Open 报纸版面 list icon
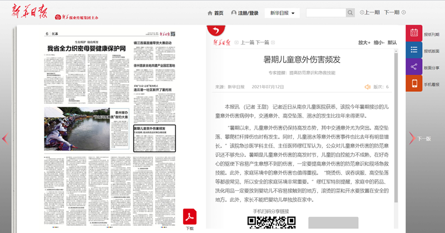The width and height of the screenshot is (445, 233). pyautogui.click(x=414, y=50)
